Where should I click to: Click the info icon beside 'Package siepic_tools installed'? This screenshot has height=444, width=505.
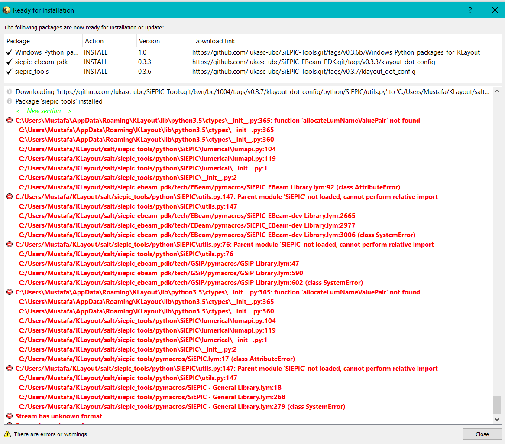[10, 101]
